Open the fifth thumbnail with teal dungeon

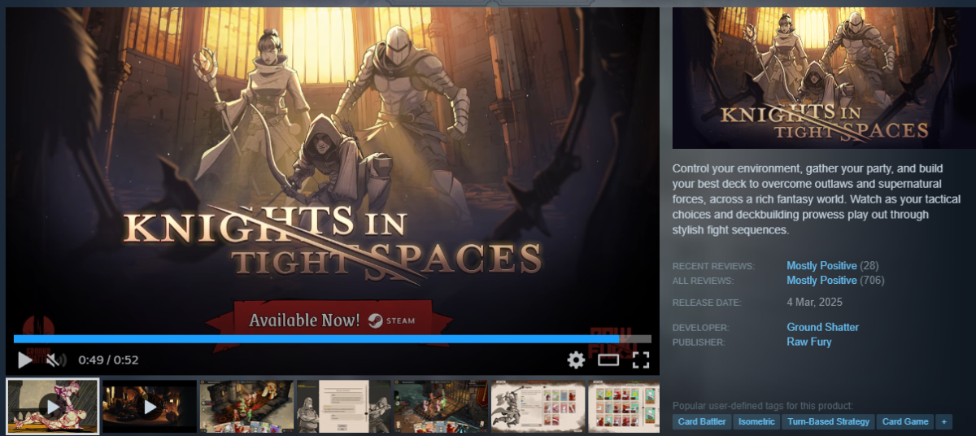440,406
